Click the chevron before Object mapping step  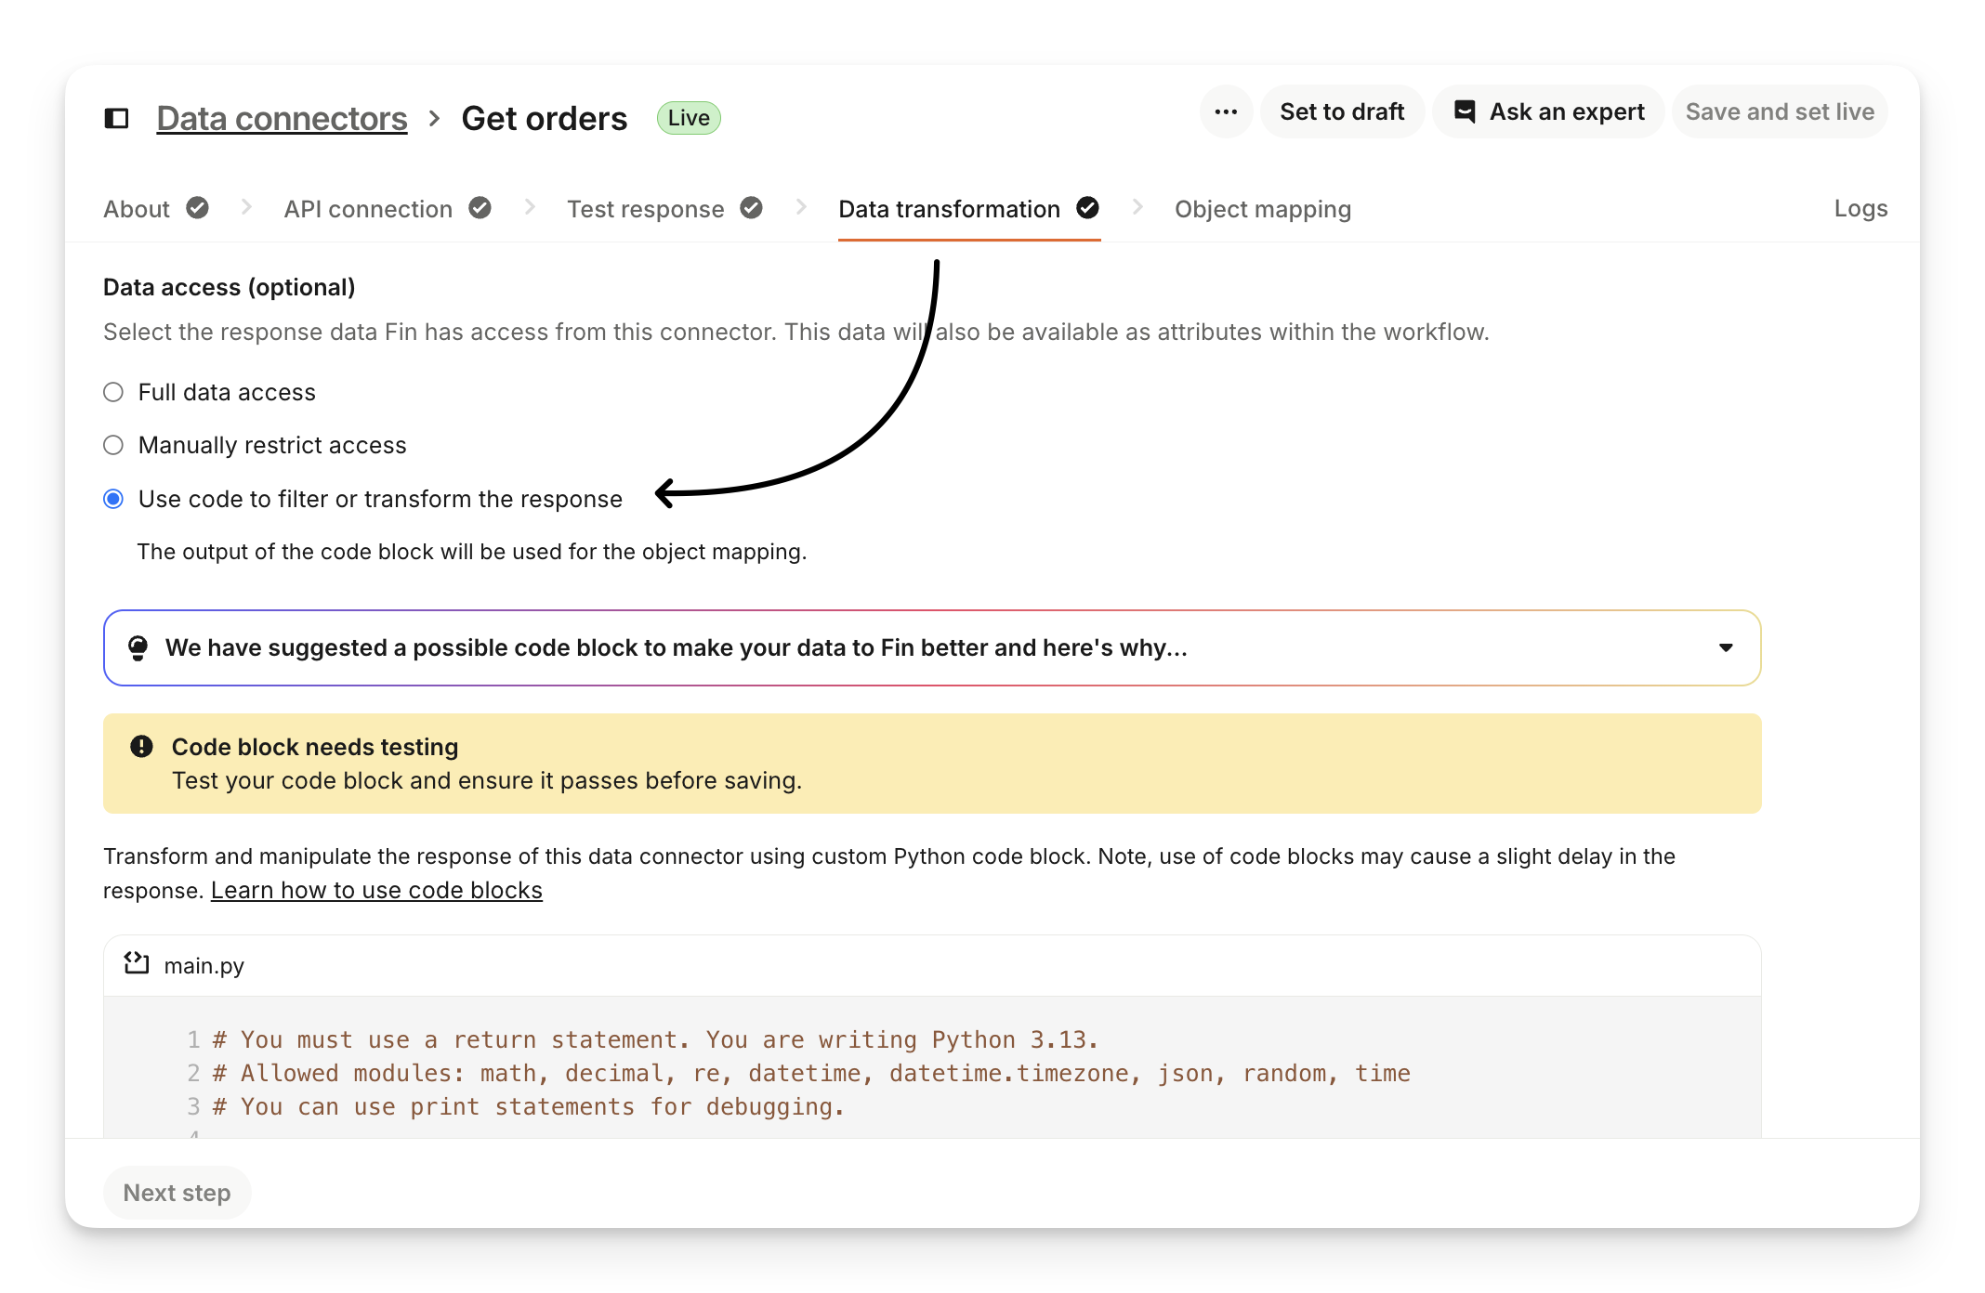point(1137,207)
